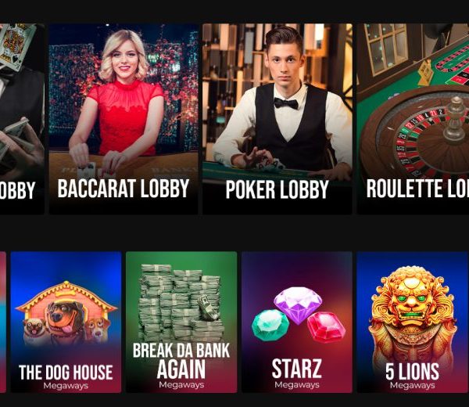Click the teal gem in Starz tile

tap(270, 326)
